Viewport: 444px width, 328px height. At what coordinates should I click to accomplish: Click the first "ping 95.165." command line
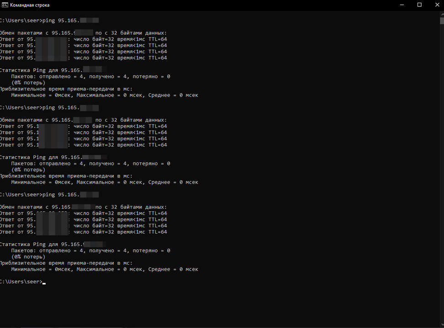coord(49,20)
